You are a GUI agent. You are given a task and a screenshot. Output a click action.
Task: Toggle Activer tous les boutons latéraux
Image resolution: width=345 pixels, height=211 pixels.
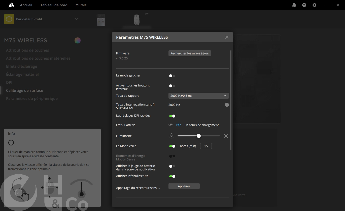pyautogui.click(x=172, y=86)
